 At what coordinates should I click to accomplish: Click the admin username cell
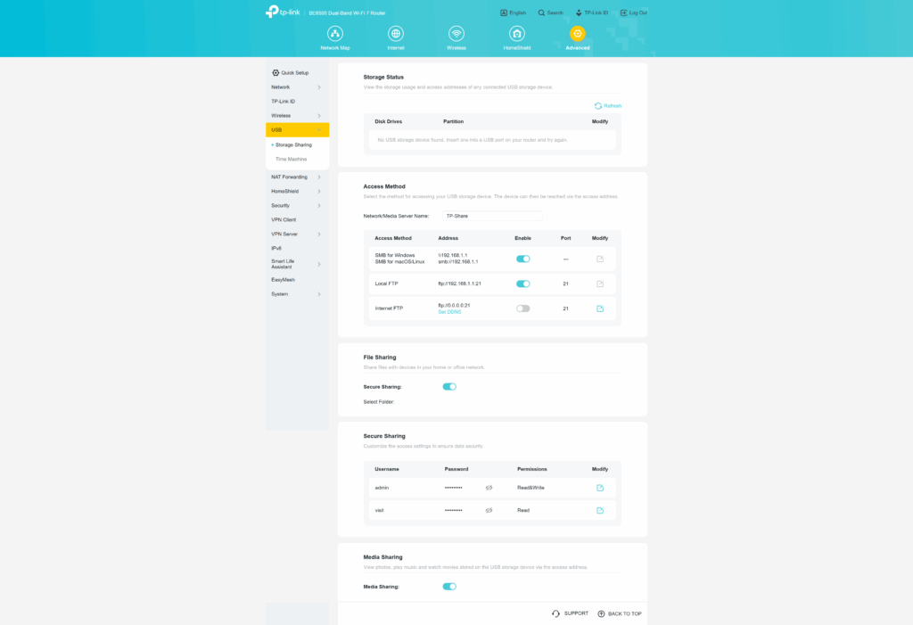pyautogui.click(x=382, y=488)
